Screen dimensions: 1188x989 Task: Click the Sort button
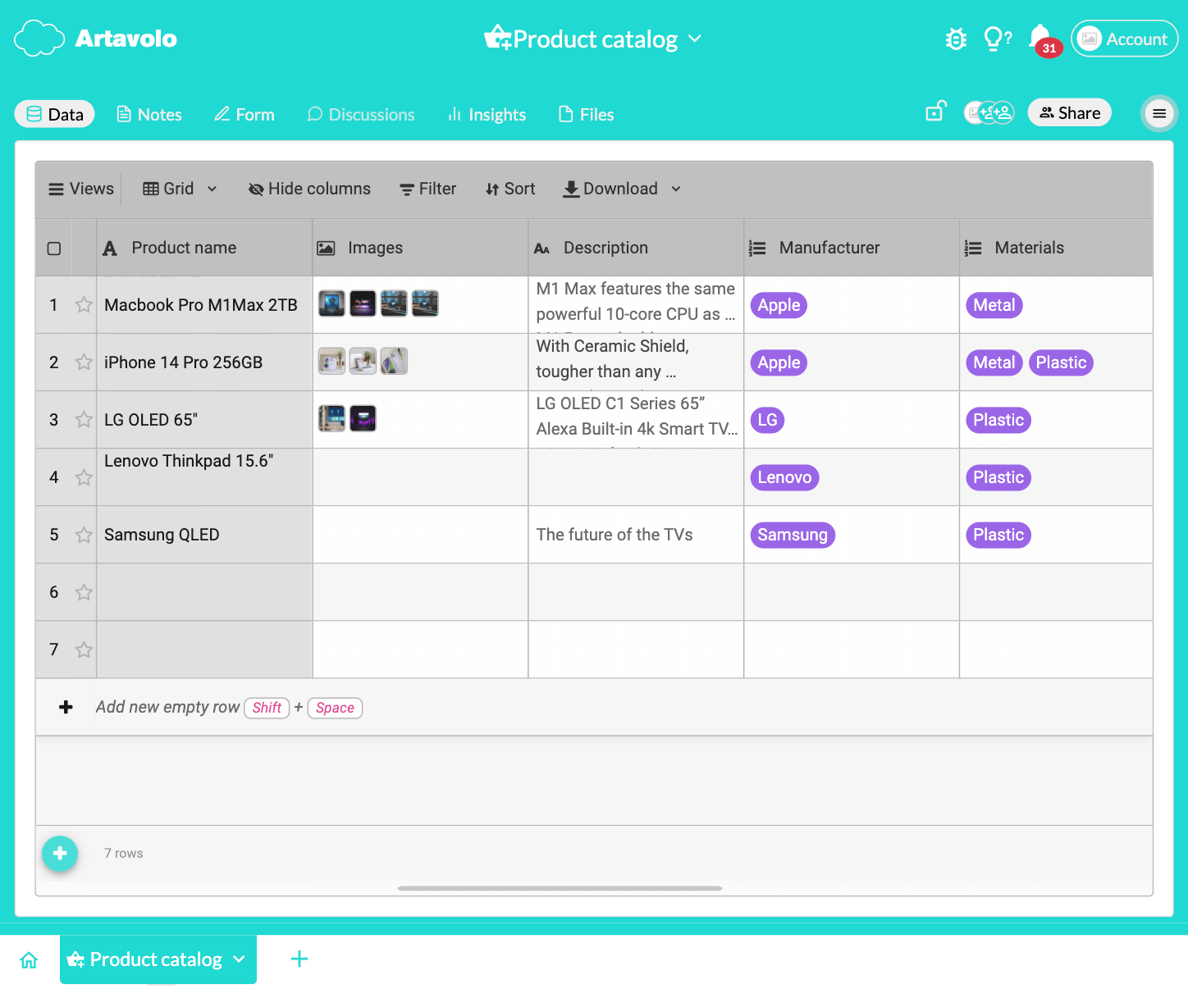coord(510,189)
